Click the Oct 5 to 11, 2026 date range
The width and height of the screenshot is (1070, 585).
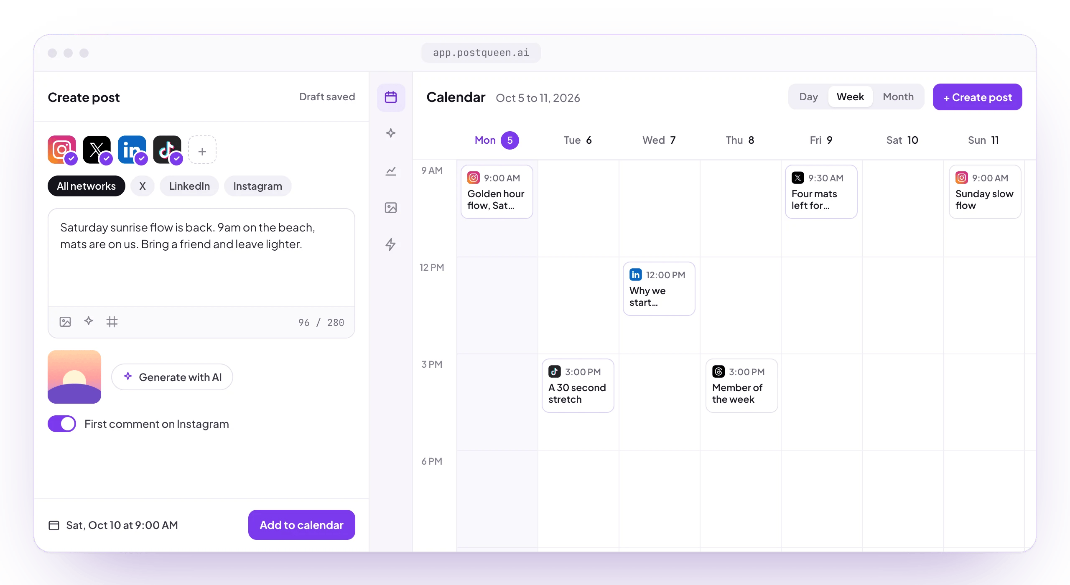point(538,98)
